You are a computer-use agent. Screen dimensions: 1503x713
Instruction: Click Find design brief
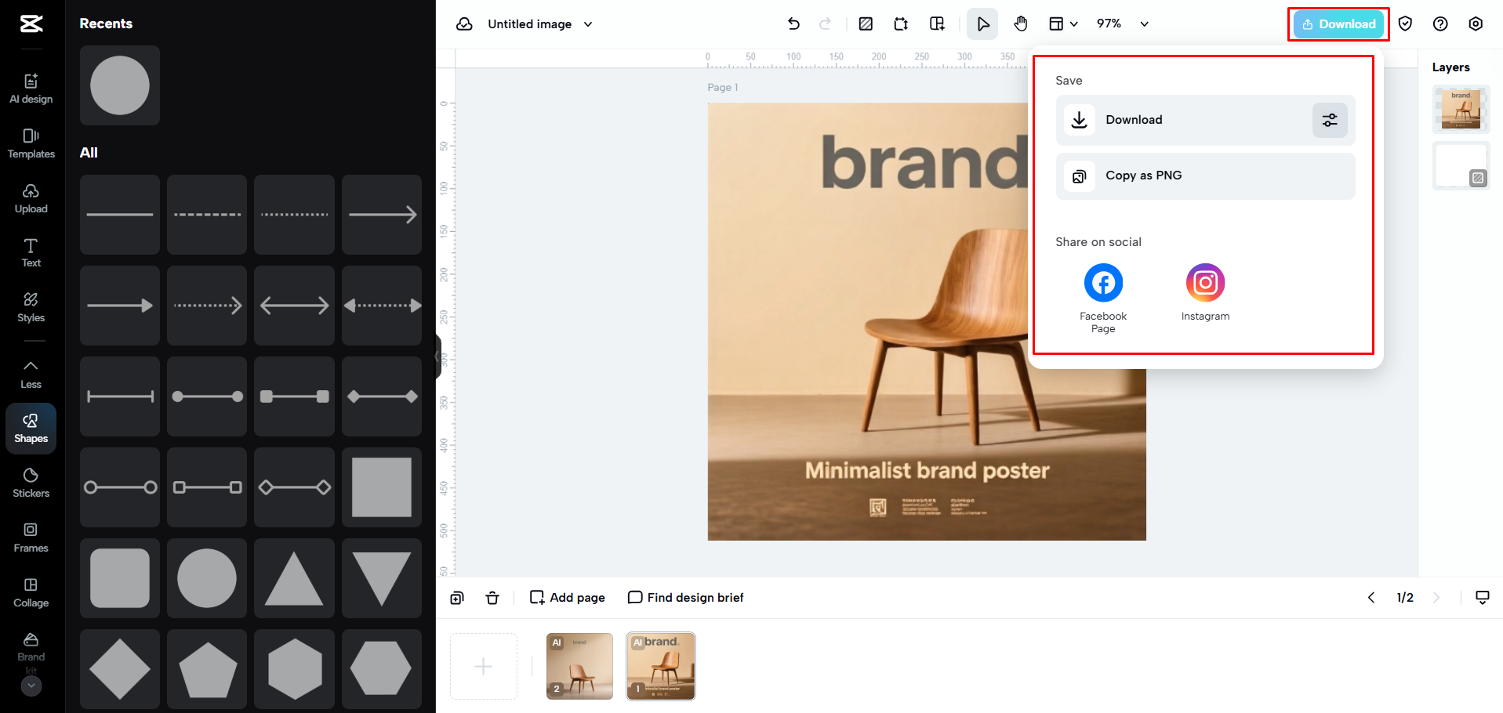(x=685, y=598)
